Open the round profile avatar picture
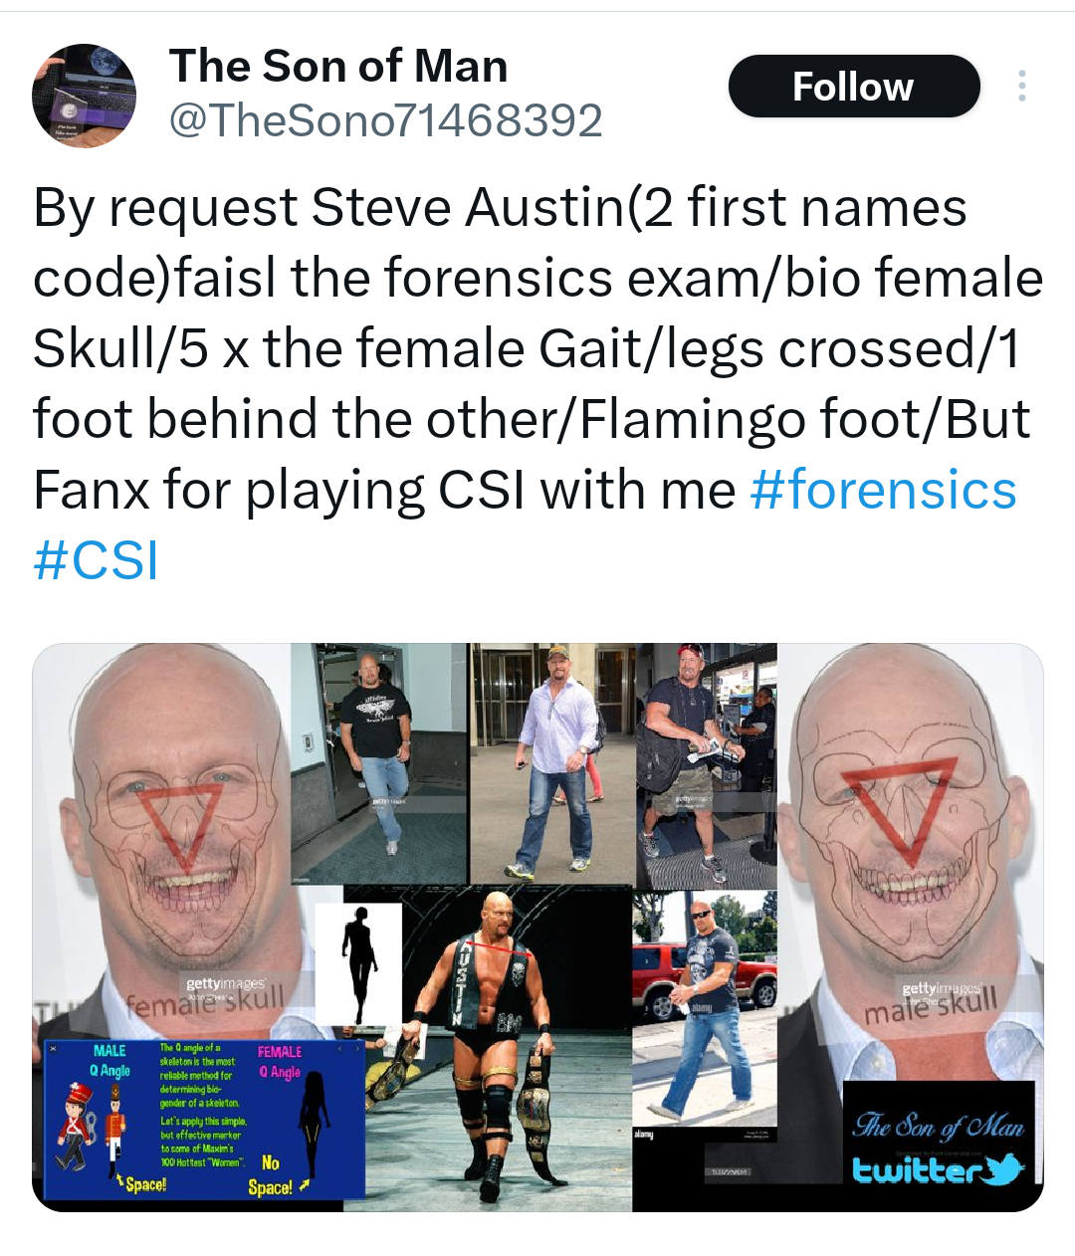This screenshot has height=1256, width=1075. (x=84, y=96)
